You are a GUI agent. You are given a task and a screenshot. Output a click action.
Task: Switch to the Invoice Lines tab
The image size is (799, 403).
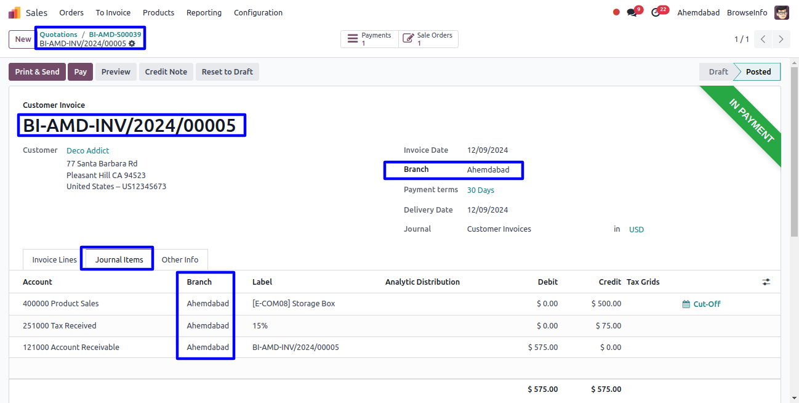tap(54, 259)
